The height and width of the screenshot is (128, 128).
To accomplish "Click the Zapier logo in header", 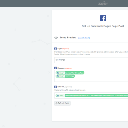I will point(103,4).
